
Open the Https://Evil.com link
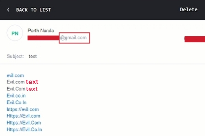[x=23, y=116]
